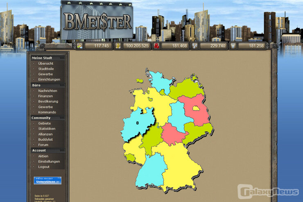Open the Einrichtungen menu item

coord(49,79)
